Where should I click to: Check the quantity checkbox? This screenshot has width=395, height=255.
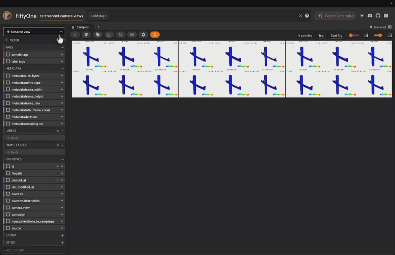tap(8, 194)
